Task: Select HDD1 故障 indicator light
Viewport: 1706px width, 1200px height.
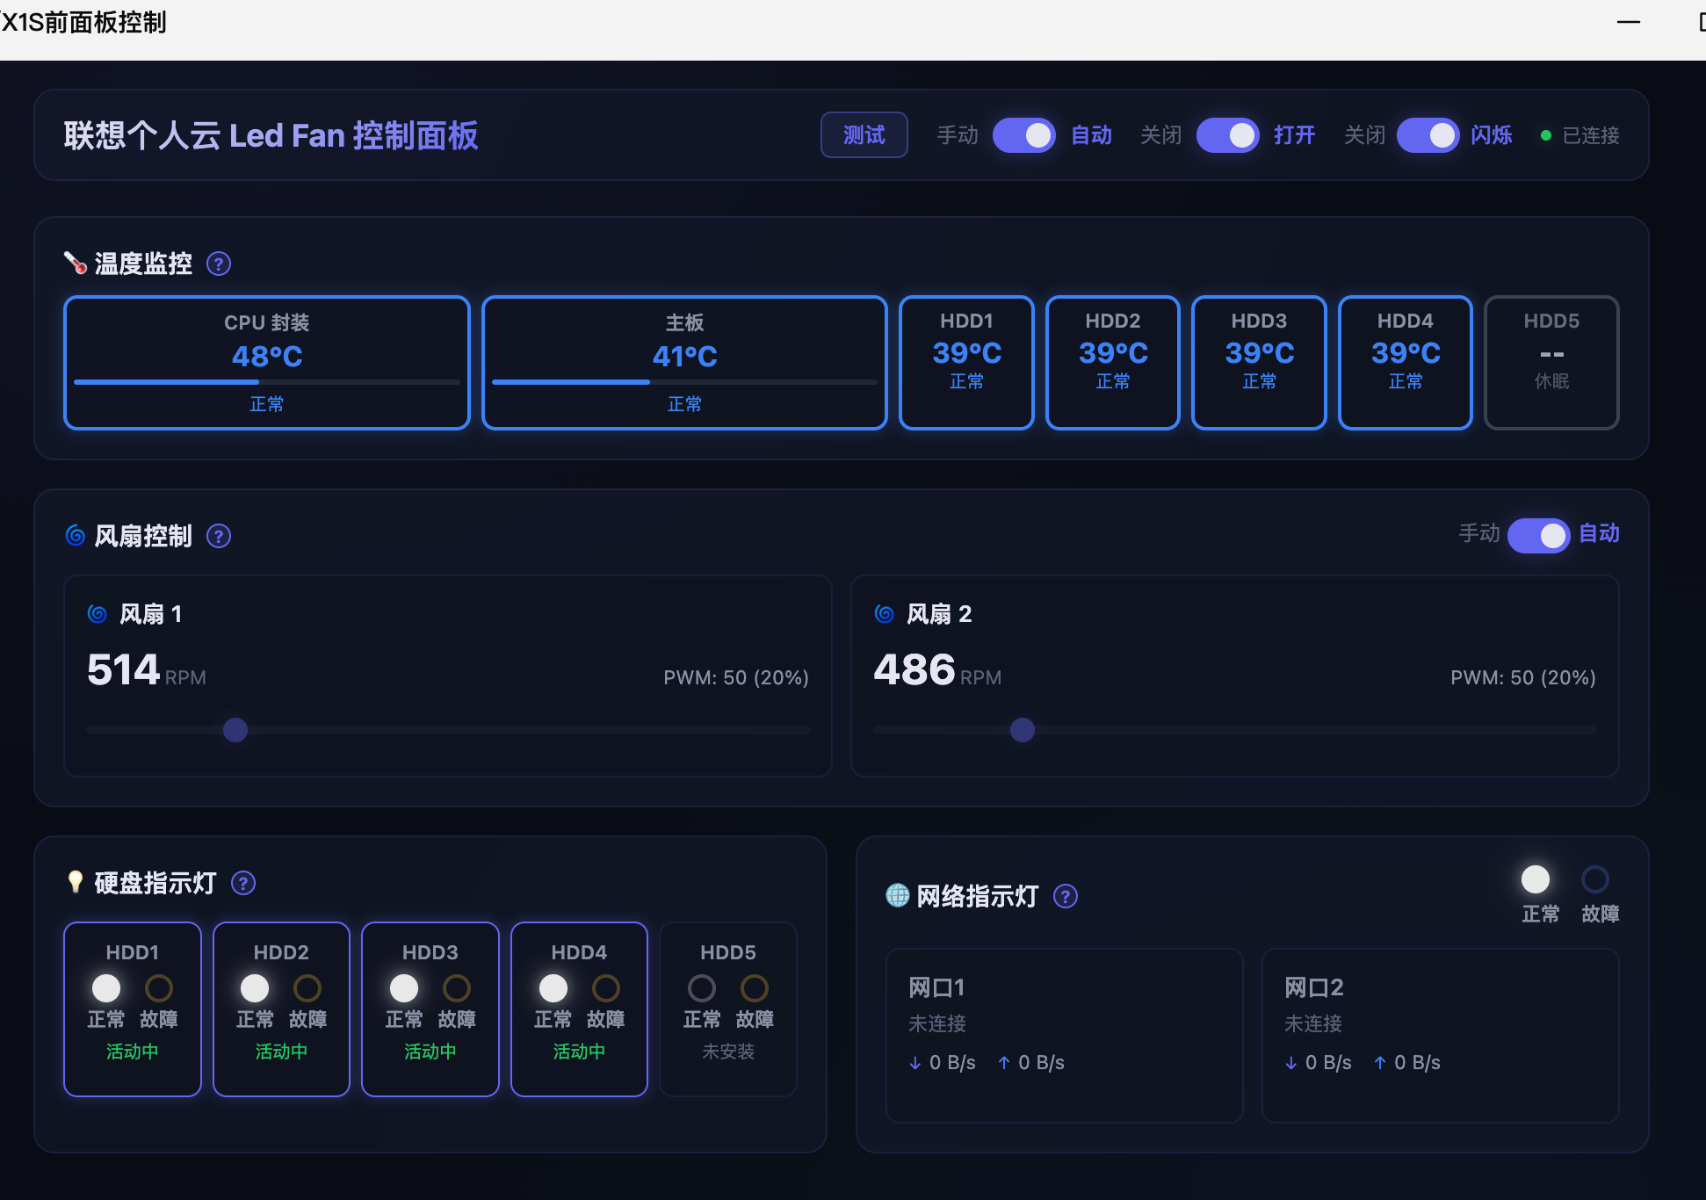Action: (159, 988)
